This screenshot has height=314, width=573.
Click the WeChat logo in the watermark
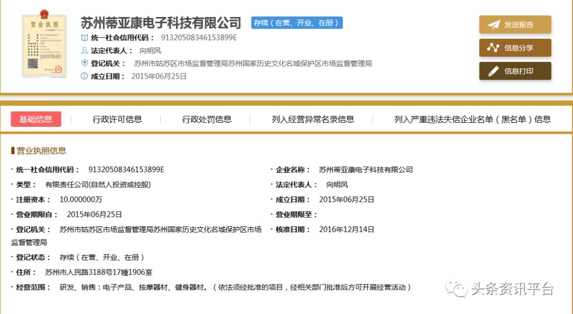click(456, 288)
